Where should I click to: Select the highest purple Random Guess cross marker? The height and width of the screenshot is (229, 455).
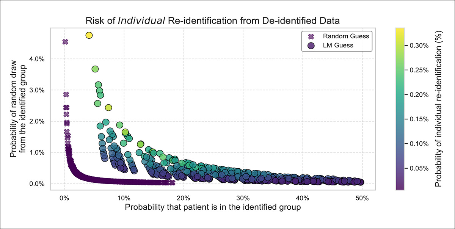(x=65, y=42)
